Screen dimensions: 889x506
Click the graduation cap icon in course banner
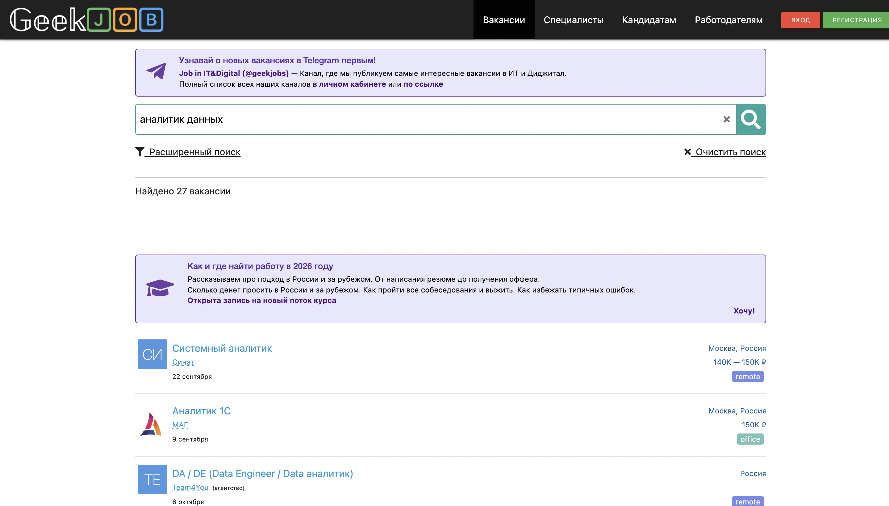160,288
